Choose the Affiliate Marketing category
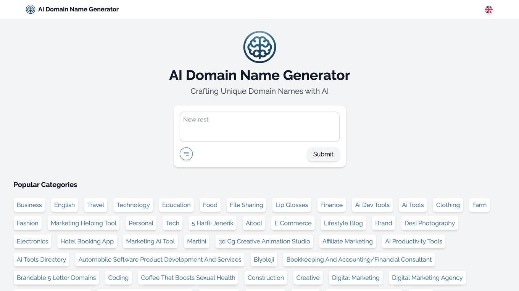This screenshot has height=291, width=519. (348, 241)
